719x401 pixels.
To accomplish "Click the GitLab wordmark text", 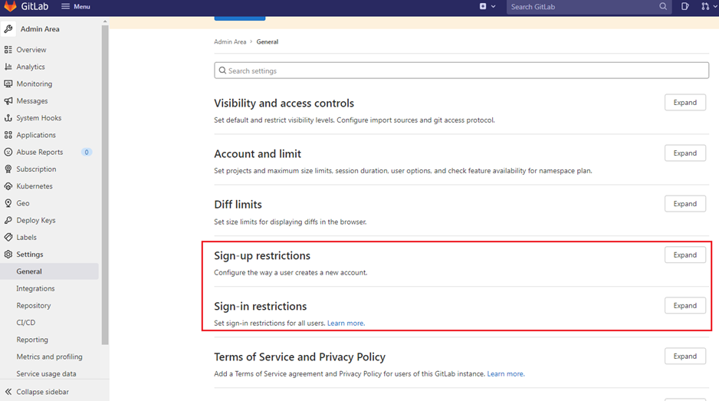I will 34,6.
